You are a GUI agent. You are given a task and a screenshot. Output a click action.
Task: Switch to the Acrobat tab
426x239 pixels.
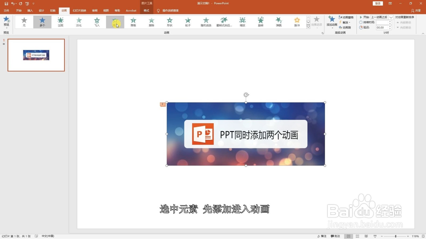tap(131, 11)
